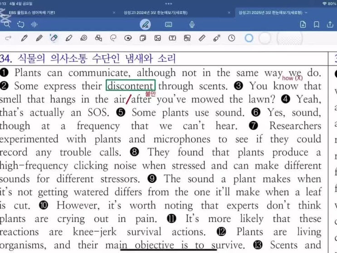
Task: Select the blue ring color swatch
Action: [x=249, y=38]
